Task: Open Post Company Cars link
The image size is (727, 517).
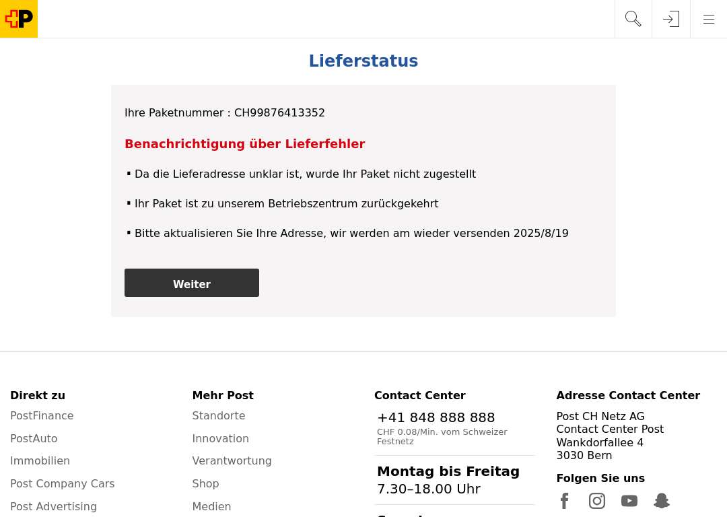Action: [62, 483]
